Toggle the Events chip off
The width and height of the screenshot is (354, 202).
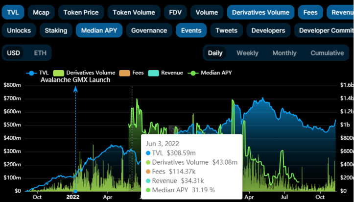click(x=191, y=30)
